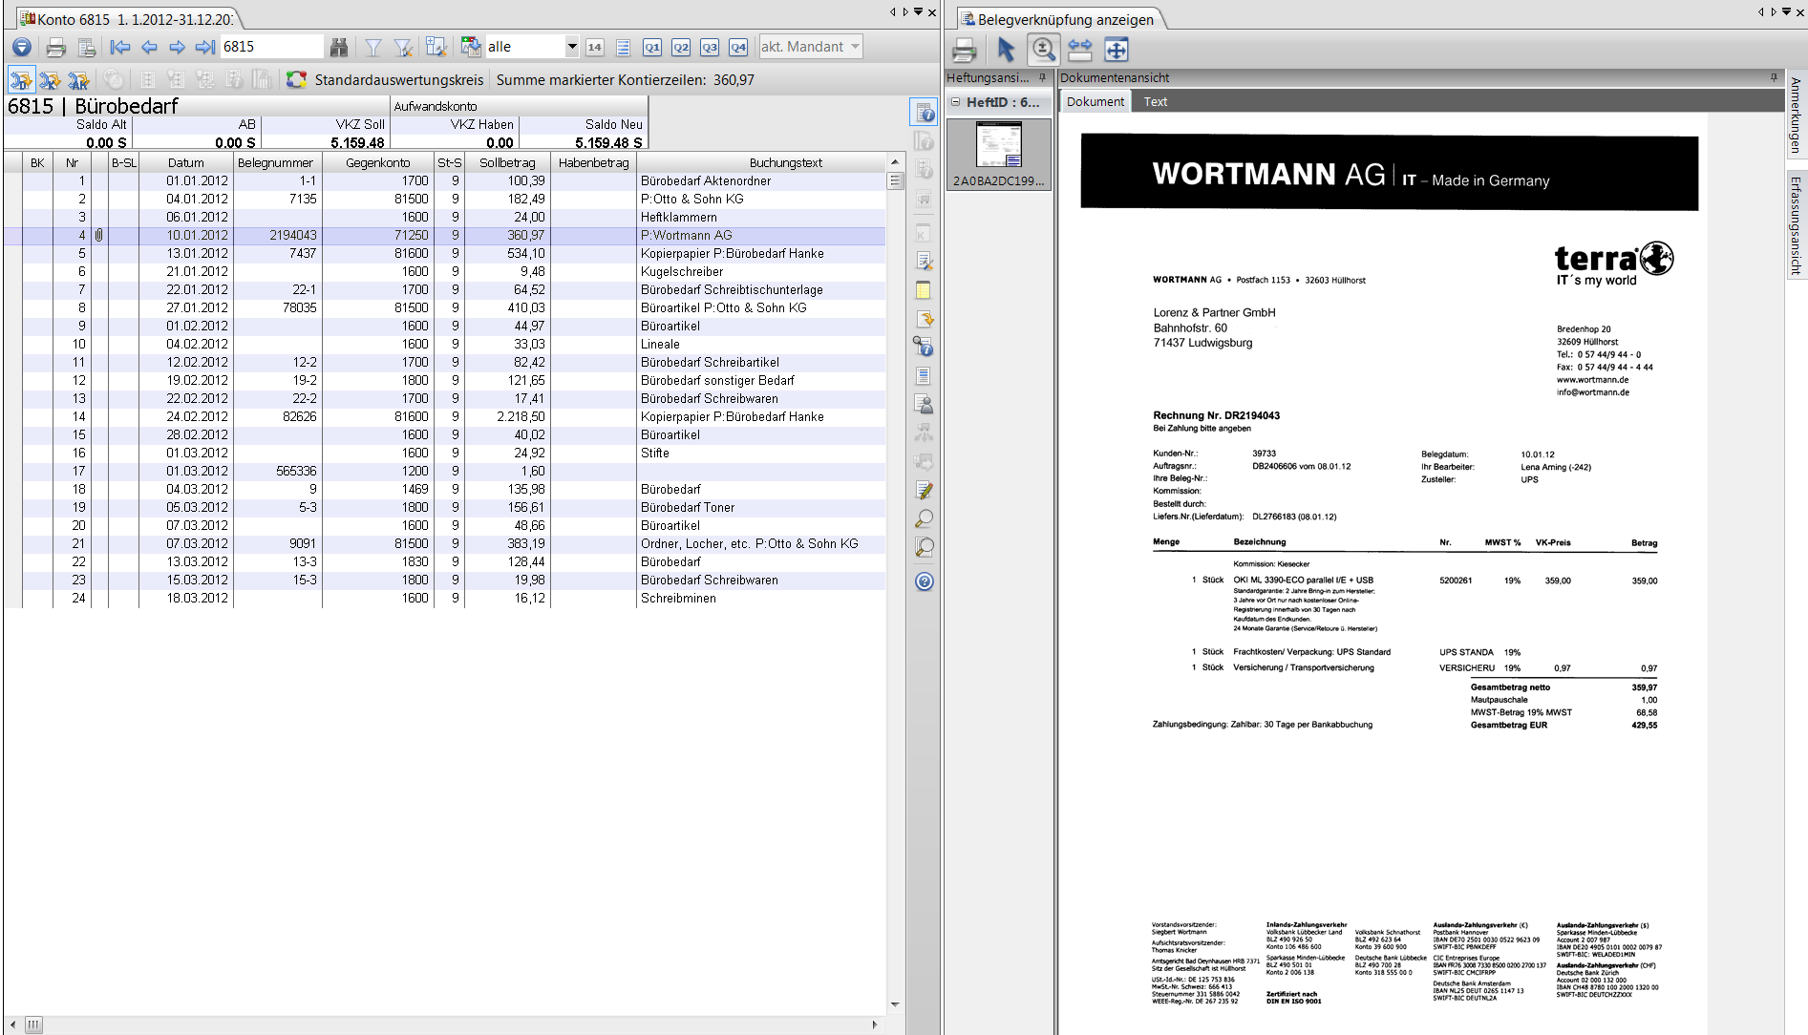Viewport: 1808px width, 1035px height.
Task: Collapse the HeftID group
Action: click(x=955, y=102)
